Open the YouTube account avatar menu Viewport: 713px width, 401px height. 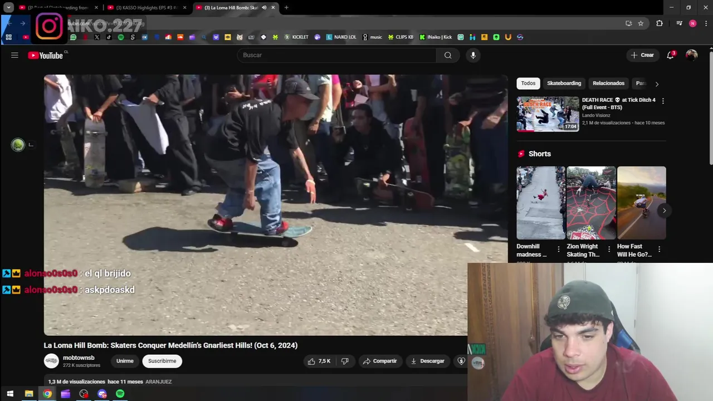tap(691, 55)
